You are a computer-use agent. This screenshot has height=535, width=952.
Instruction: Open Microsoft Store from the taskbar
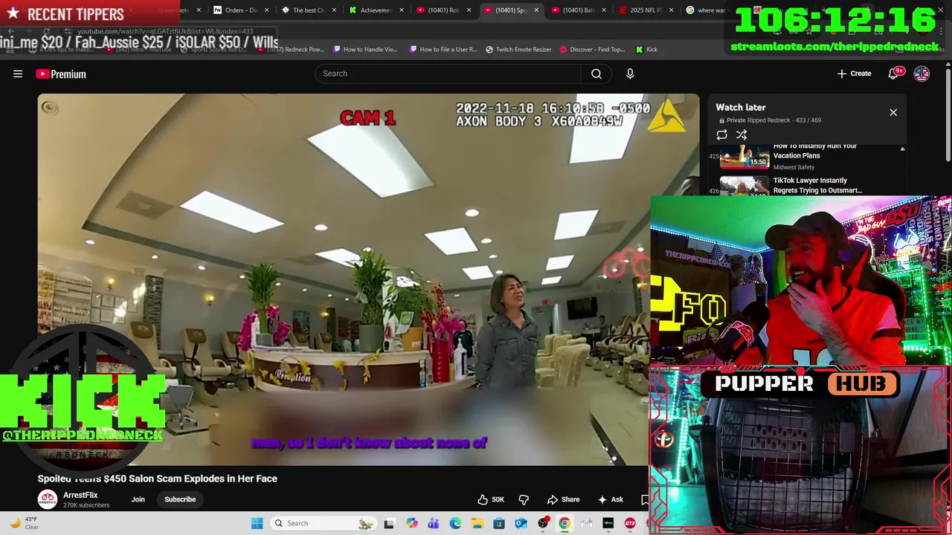(499, 523)
